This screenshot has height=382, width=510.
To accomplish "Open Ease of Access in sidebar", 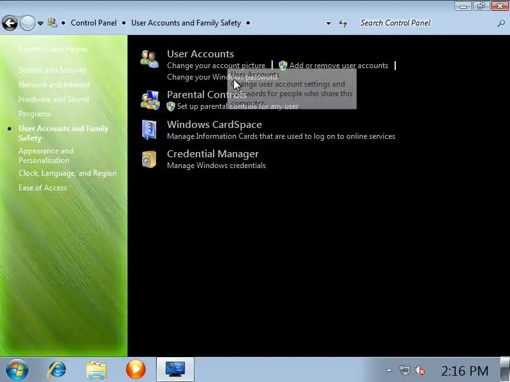I will point(43,188).
